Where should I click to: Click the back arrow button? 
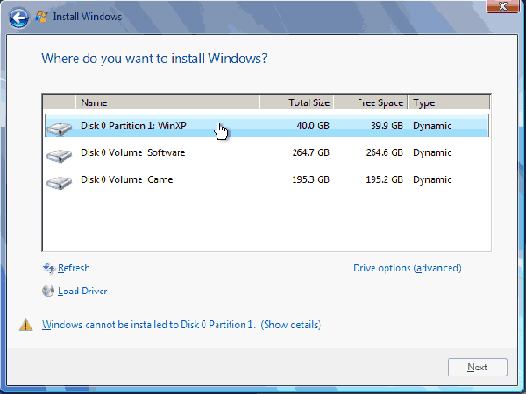[x=19, y=17]
